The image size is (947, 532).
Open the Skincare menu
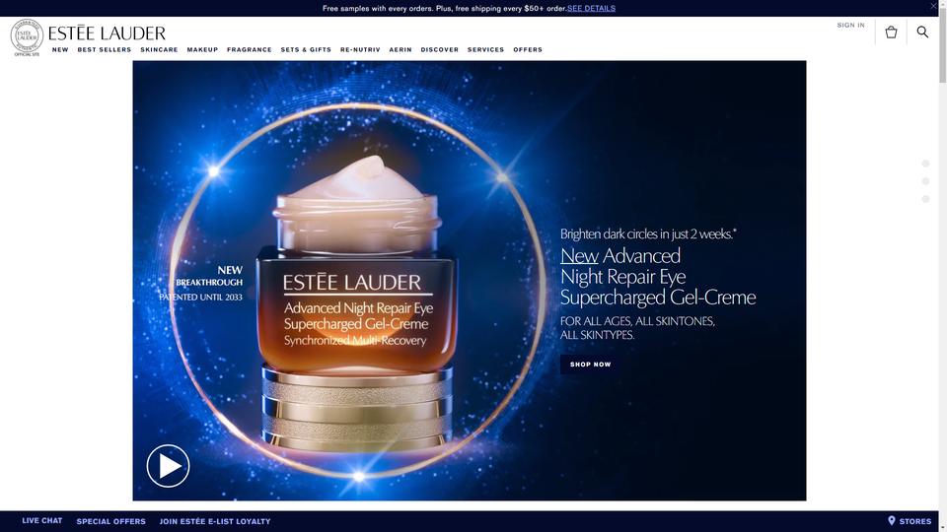coord(160,49)
